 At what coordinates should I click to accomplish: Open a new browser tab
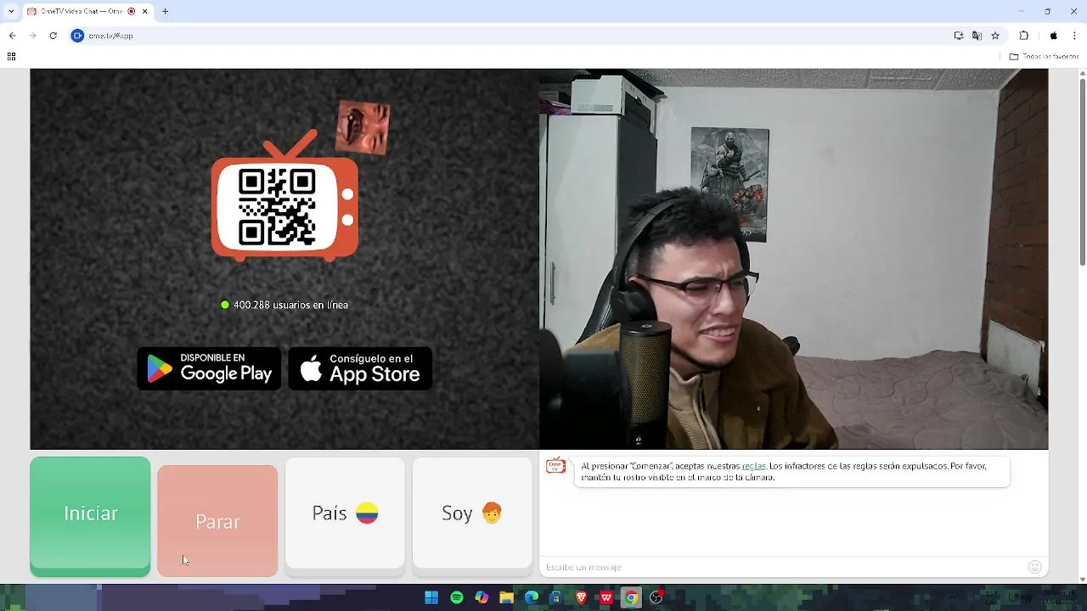pyautogui.click(x=165, y=11)
